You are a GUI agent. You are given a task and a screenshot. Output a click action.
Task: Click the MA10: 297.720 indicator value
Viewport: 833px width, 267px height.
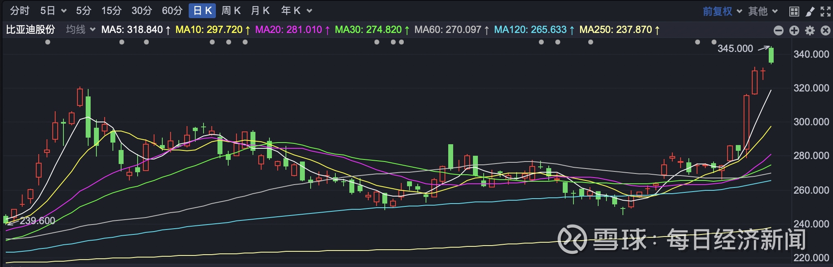[x=213, y=30]
